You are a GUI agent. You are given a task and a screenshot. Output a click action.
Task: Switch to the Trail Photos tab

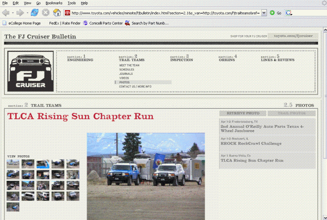(x=291, y=113)
